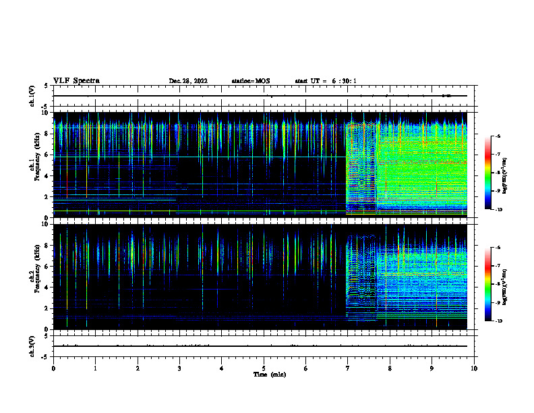Viewport: 534px width, 413px height.
Task: Click the ch.3 voltage waveform trace
Action: (260, 346)
